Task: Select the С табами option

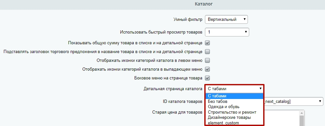Action: (x=235, y=96)
